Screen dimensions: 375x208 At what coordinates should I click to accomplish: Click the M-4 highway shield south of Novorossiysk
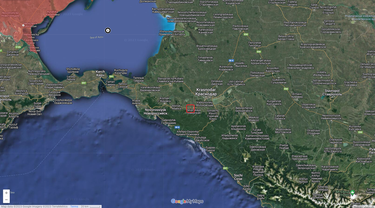[x=177, y=127]
